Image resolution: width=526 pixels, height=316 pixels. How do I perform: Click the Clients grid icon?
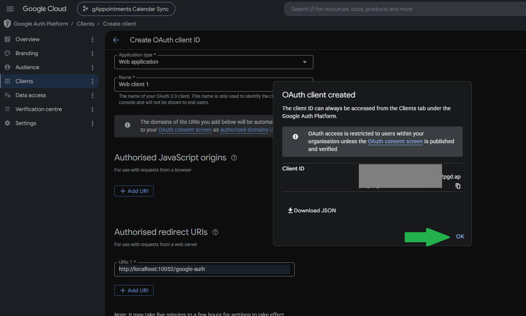7,81
